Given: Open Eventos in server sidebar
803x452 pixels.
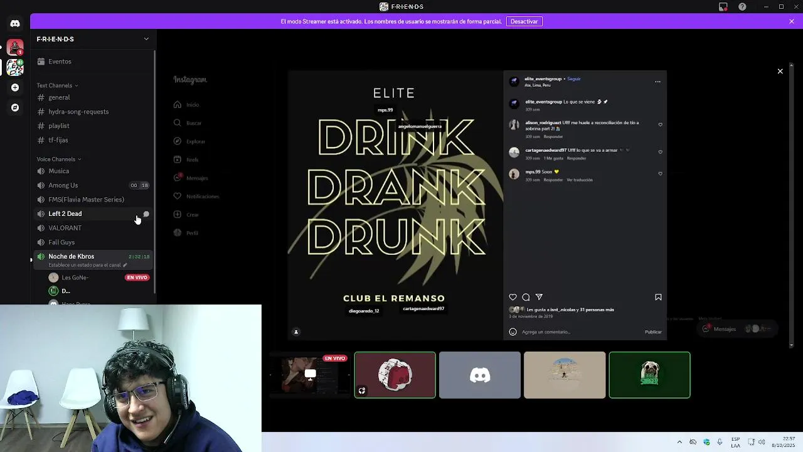Looking at the screenshot, I should (93, 62).
